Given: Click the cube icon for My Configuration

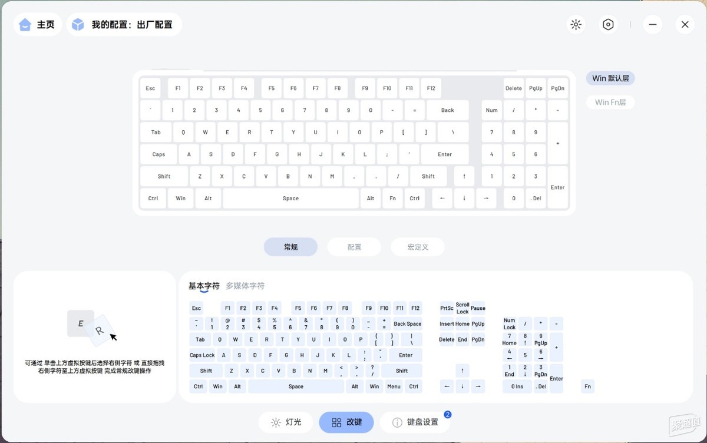Looking at the screenshot, I should click(78, 25).
